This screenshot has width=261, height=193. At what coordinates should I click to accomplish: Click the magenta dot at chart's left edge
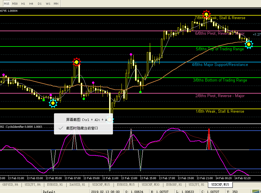[x=4, y=75]
